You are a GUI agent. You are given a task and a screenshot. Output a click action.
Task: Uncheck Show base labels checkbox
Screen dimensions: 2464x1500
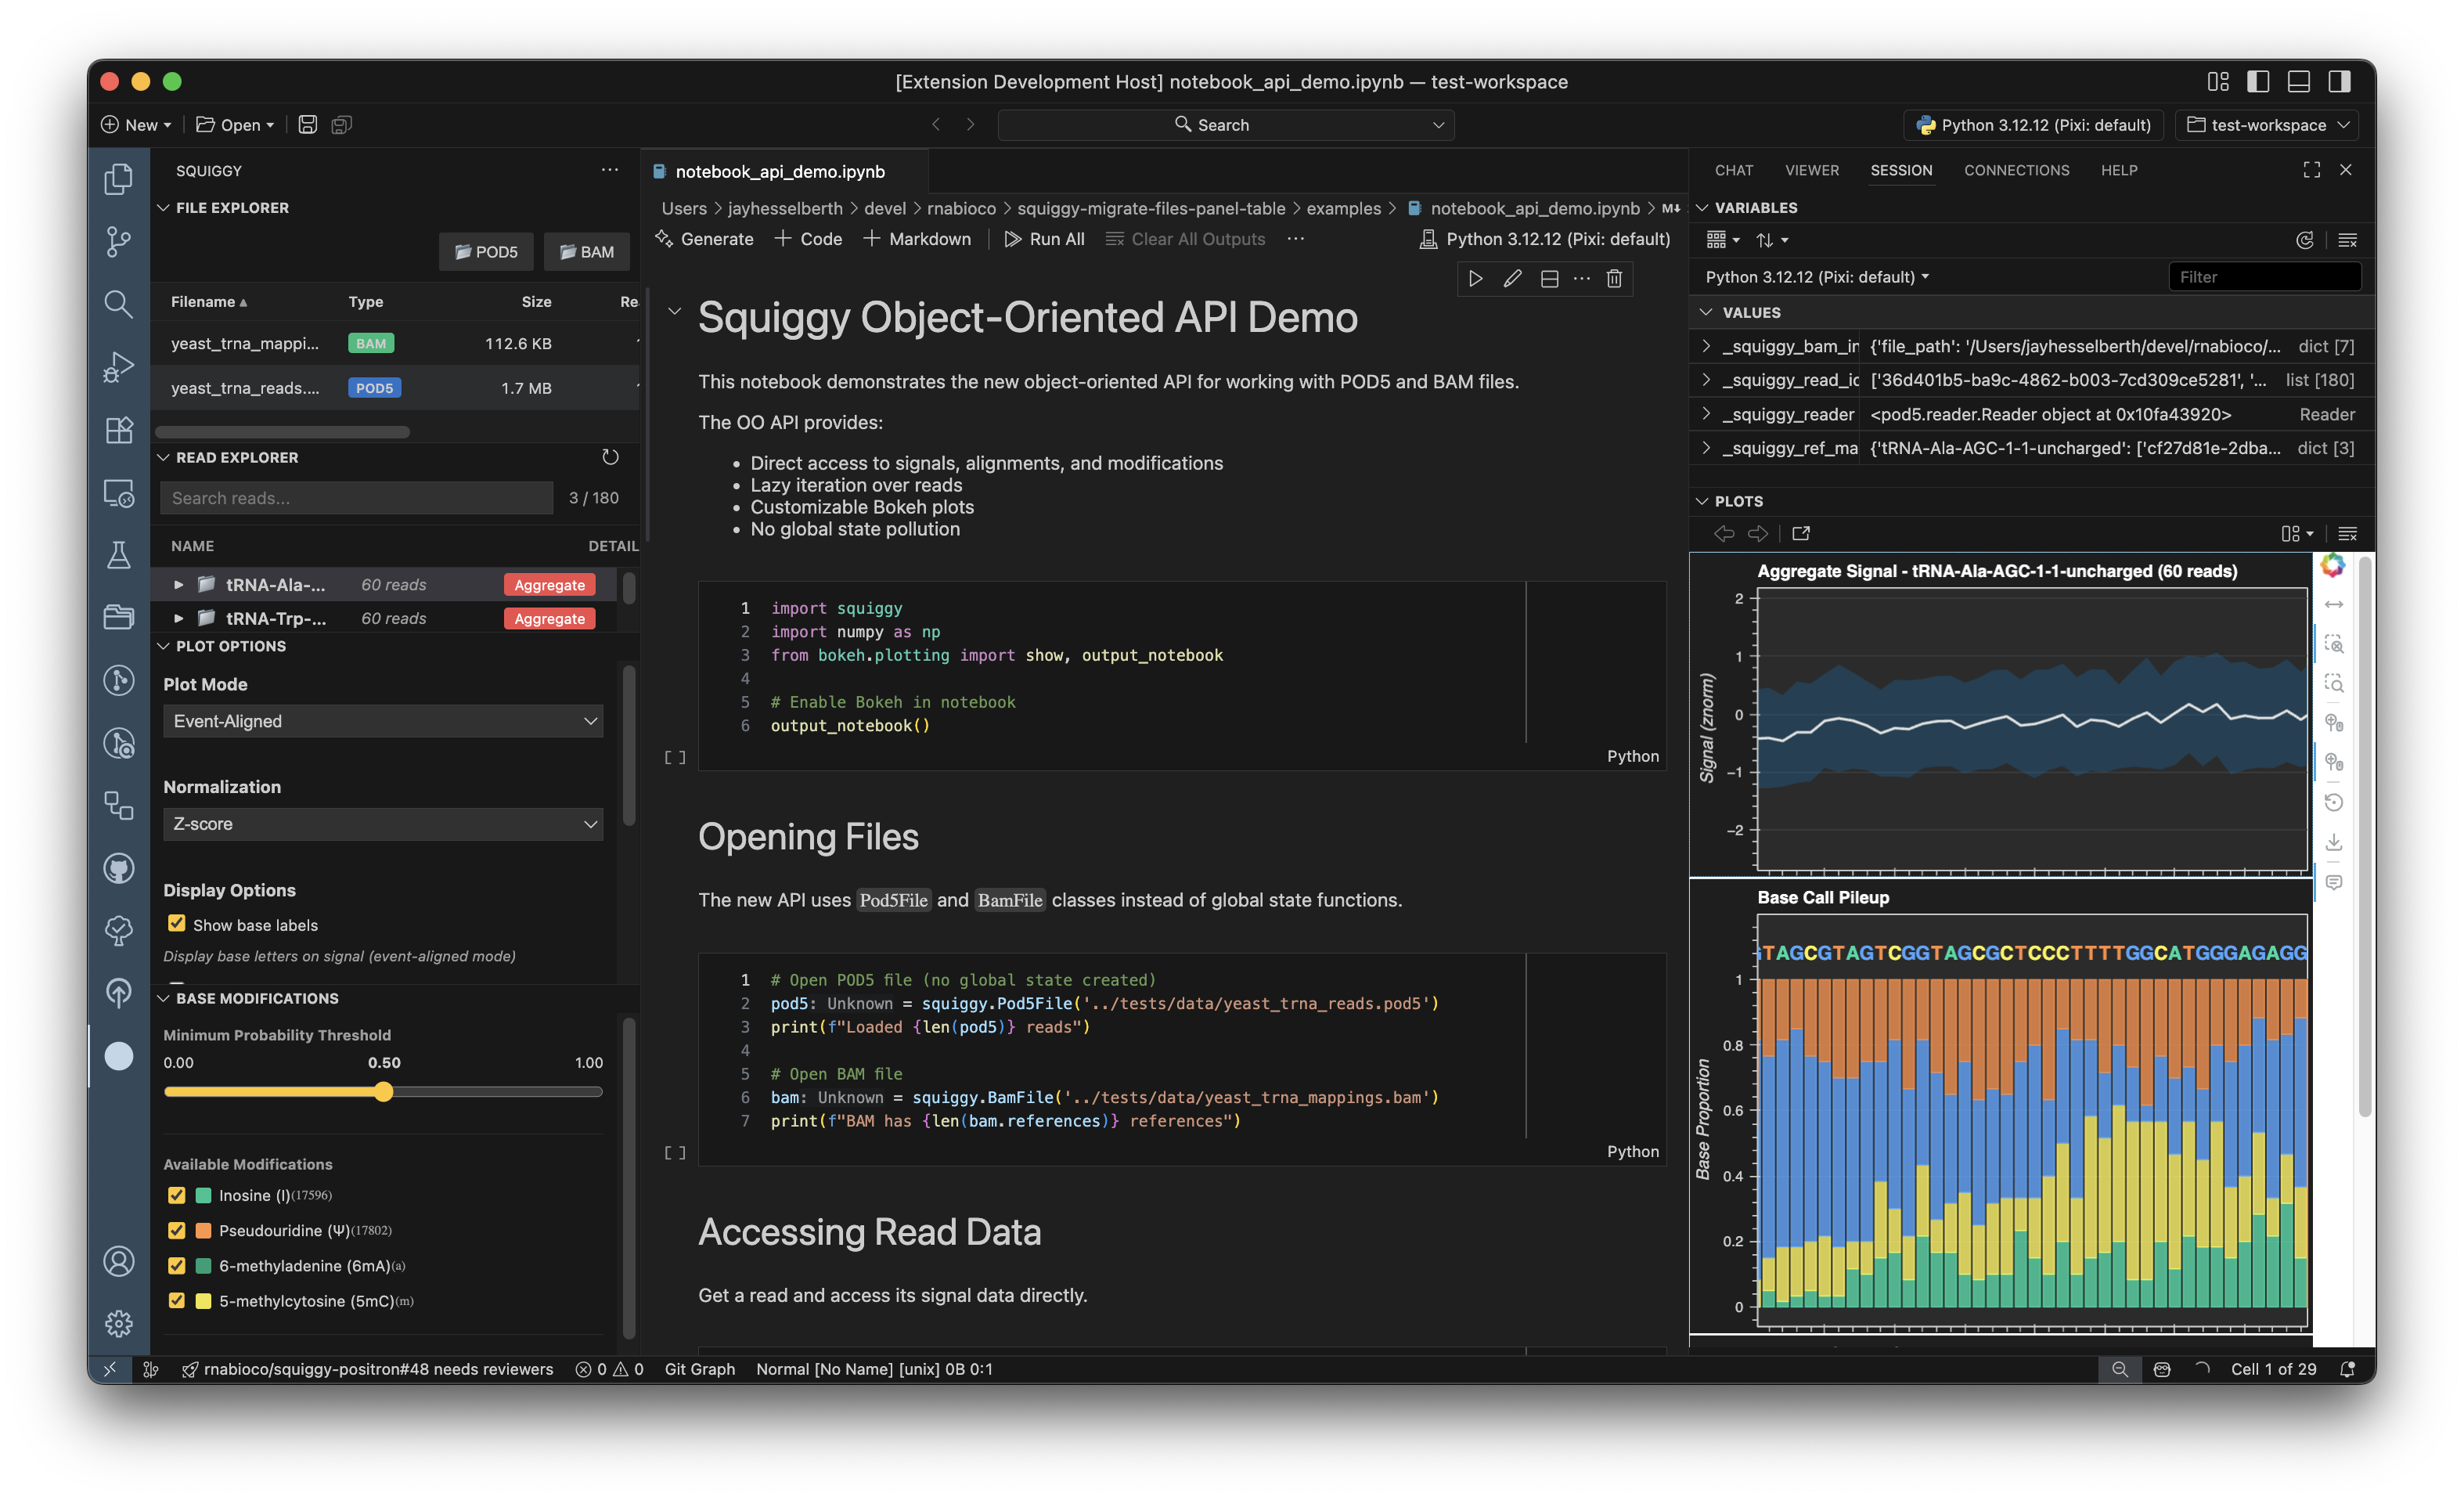[x=177, y=924]
